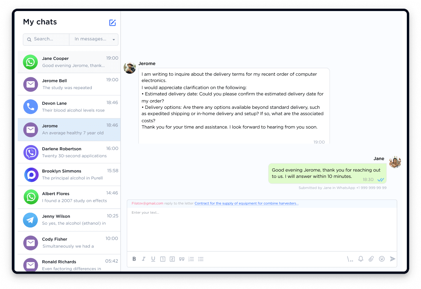This screenshot has height=289, width=421.
Task: Click Cody Fisher's email icon
Action: [x=30, y=243]
